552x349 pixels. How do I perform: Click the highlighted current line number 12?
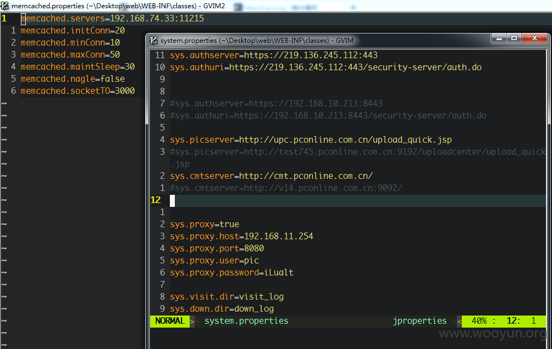pos(156,200)
